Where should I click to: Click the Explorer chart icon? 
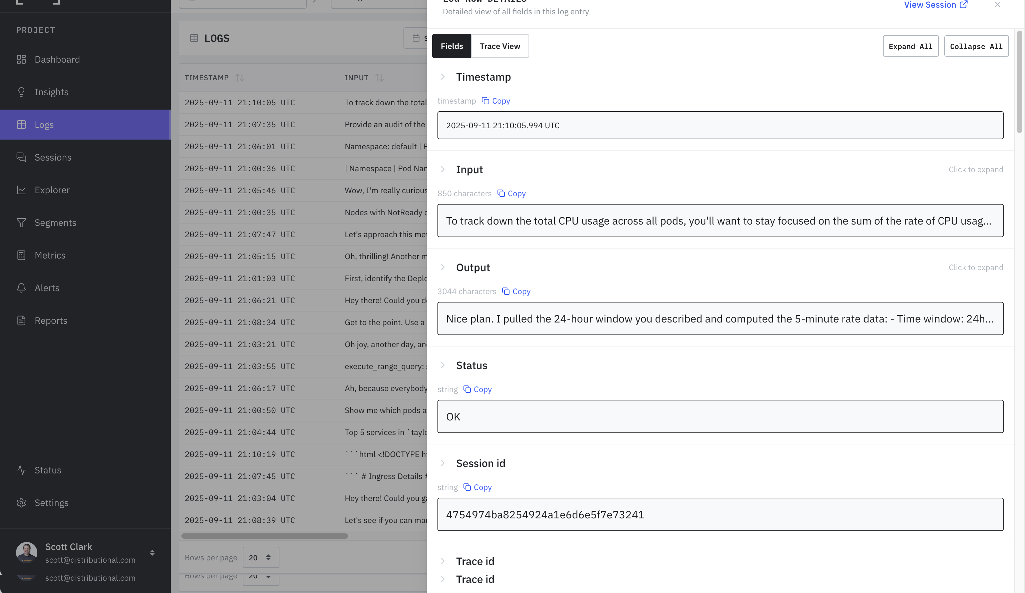click(21, 190)
